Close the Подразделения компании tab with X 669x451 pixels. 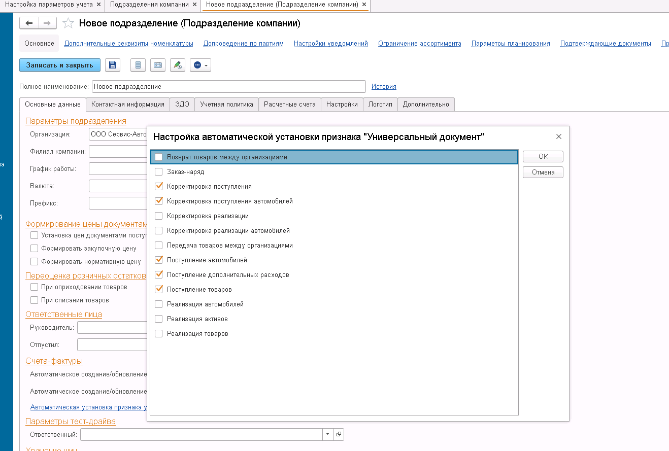[194, 5]
